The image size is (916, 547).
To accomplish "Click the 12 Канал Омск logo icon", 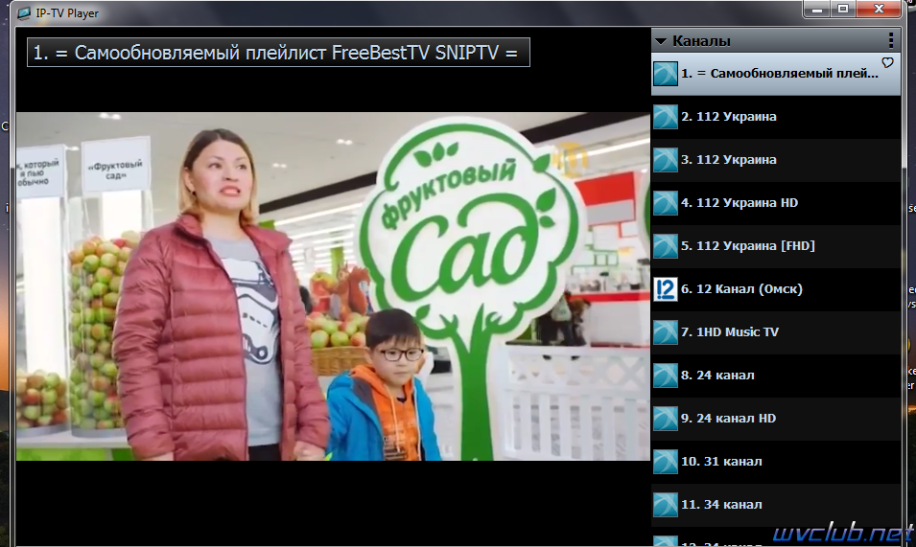I will [x=666, y=289].
